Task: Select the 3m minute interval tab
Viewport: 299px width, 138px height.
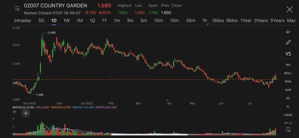Action: pos(130,21)
